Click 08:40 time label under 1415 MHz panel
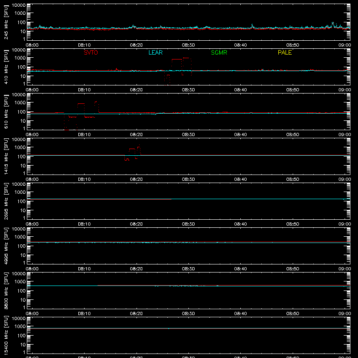The width and height of the screenshot is (358, 358). (240, 179)
